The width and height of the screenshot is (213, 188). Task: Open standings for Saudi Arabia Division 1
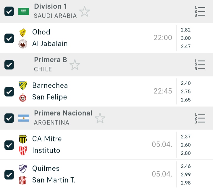coord(200,11)
